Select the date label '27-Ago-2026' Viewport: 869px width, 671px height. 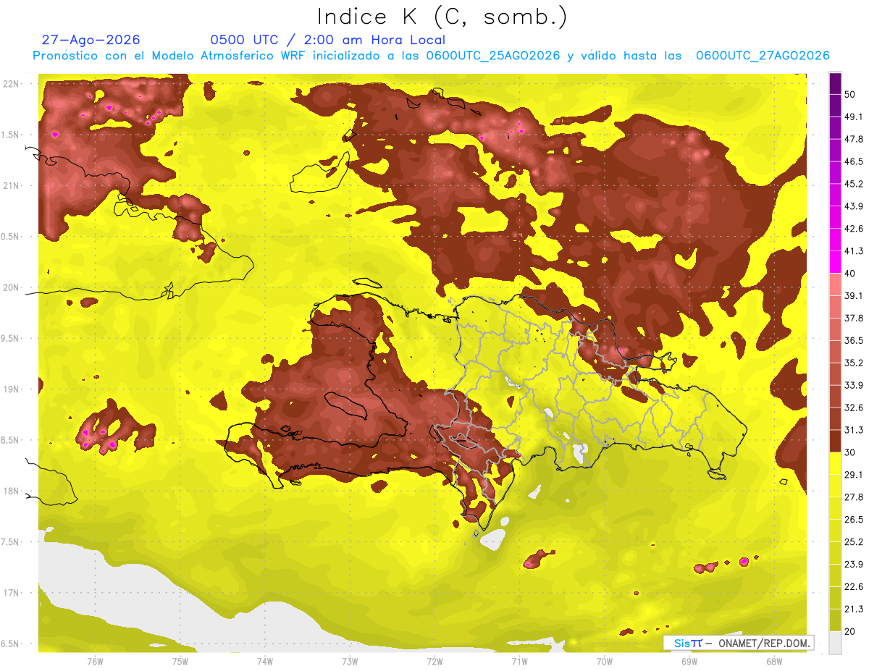pos(91,40)
